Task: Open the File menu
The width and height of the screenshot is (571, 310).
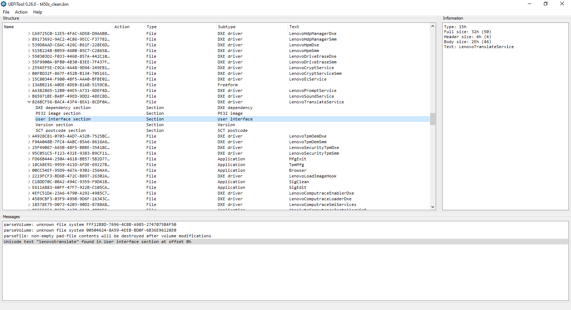Action: click(x=6, y=12)
